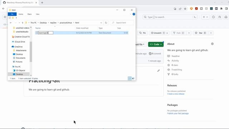229x129 pixels.
Task: Switch to large icons view in status bar
Action: [x=133, y=78]
